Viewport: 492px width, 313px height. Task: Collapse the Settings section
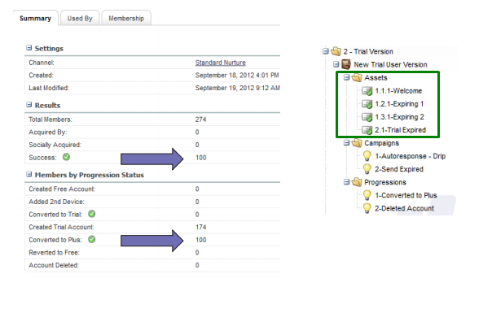pos(29,48)
